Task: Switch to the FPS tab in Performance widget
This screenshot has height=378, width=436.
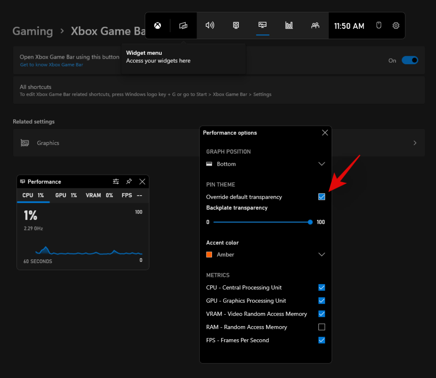Action: click(x=132, y=195)
